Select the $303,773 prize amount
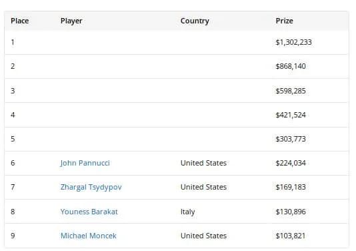The image size is (356, 251). (x=291, y=139)
